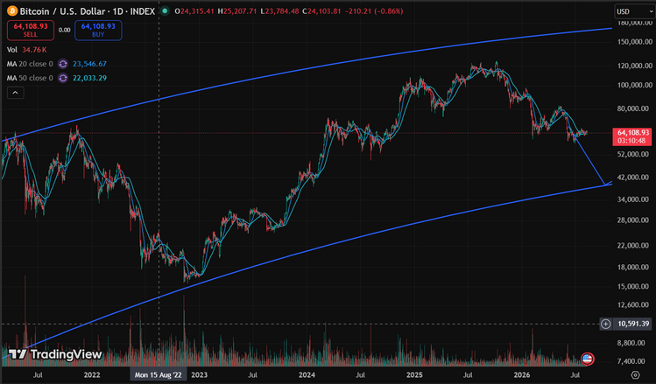Select the MA 20 close indicator label
Viewport: 656px width, 384px height.
click(30, 64)
